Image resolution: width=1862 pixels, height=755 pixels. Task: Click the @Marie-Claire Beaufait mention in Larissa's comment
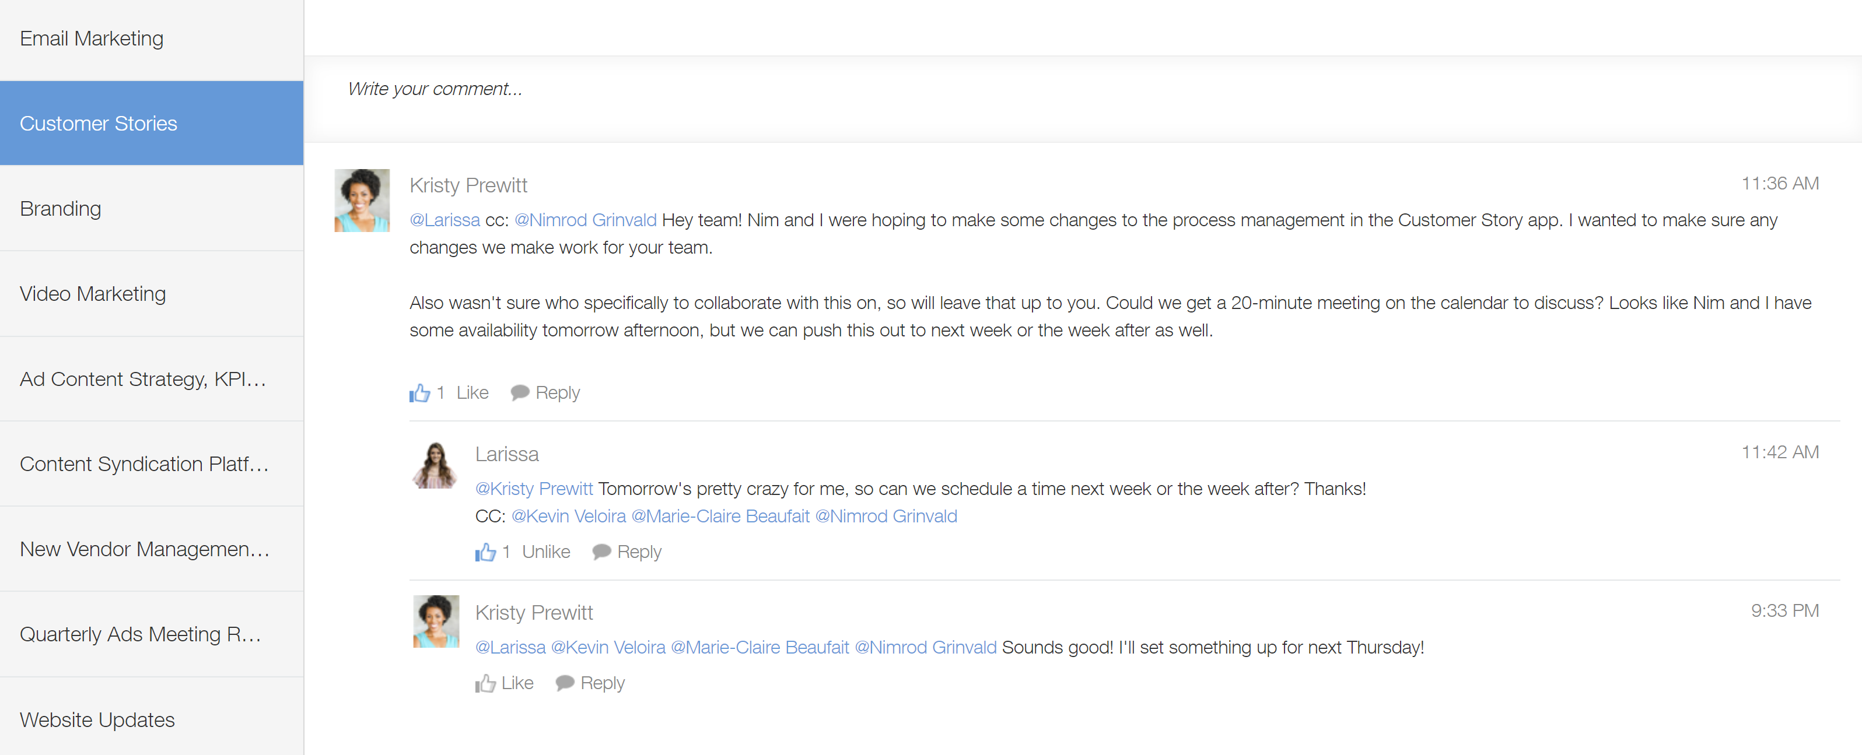pos(720,516)
